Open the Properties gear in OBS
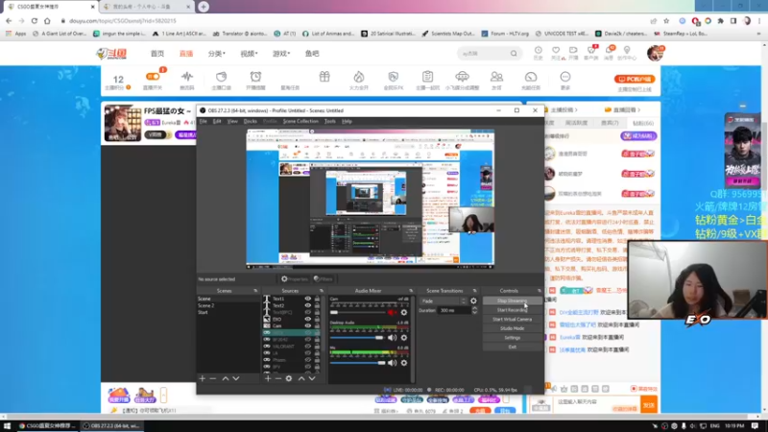768x432 pixels. (x=295, y=279)
